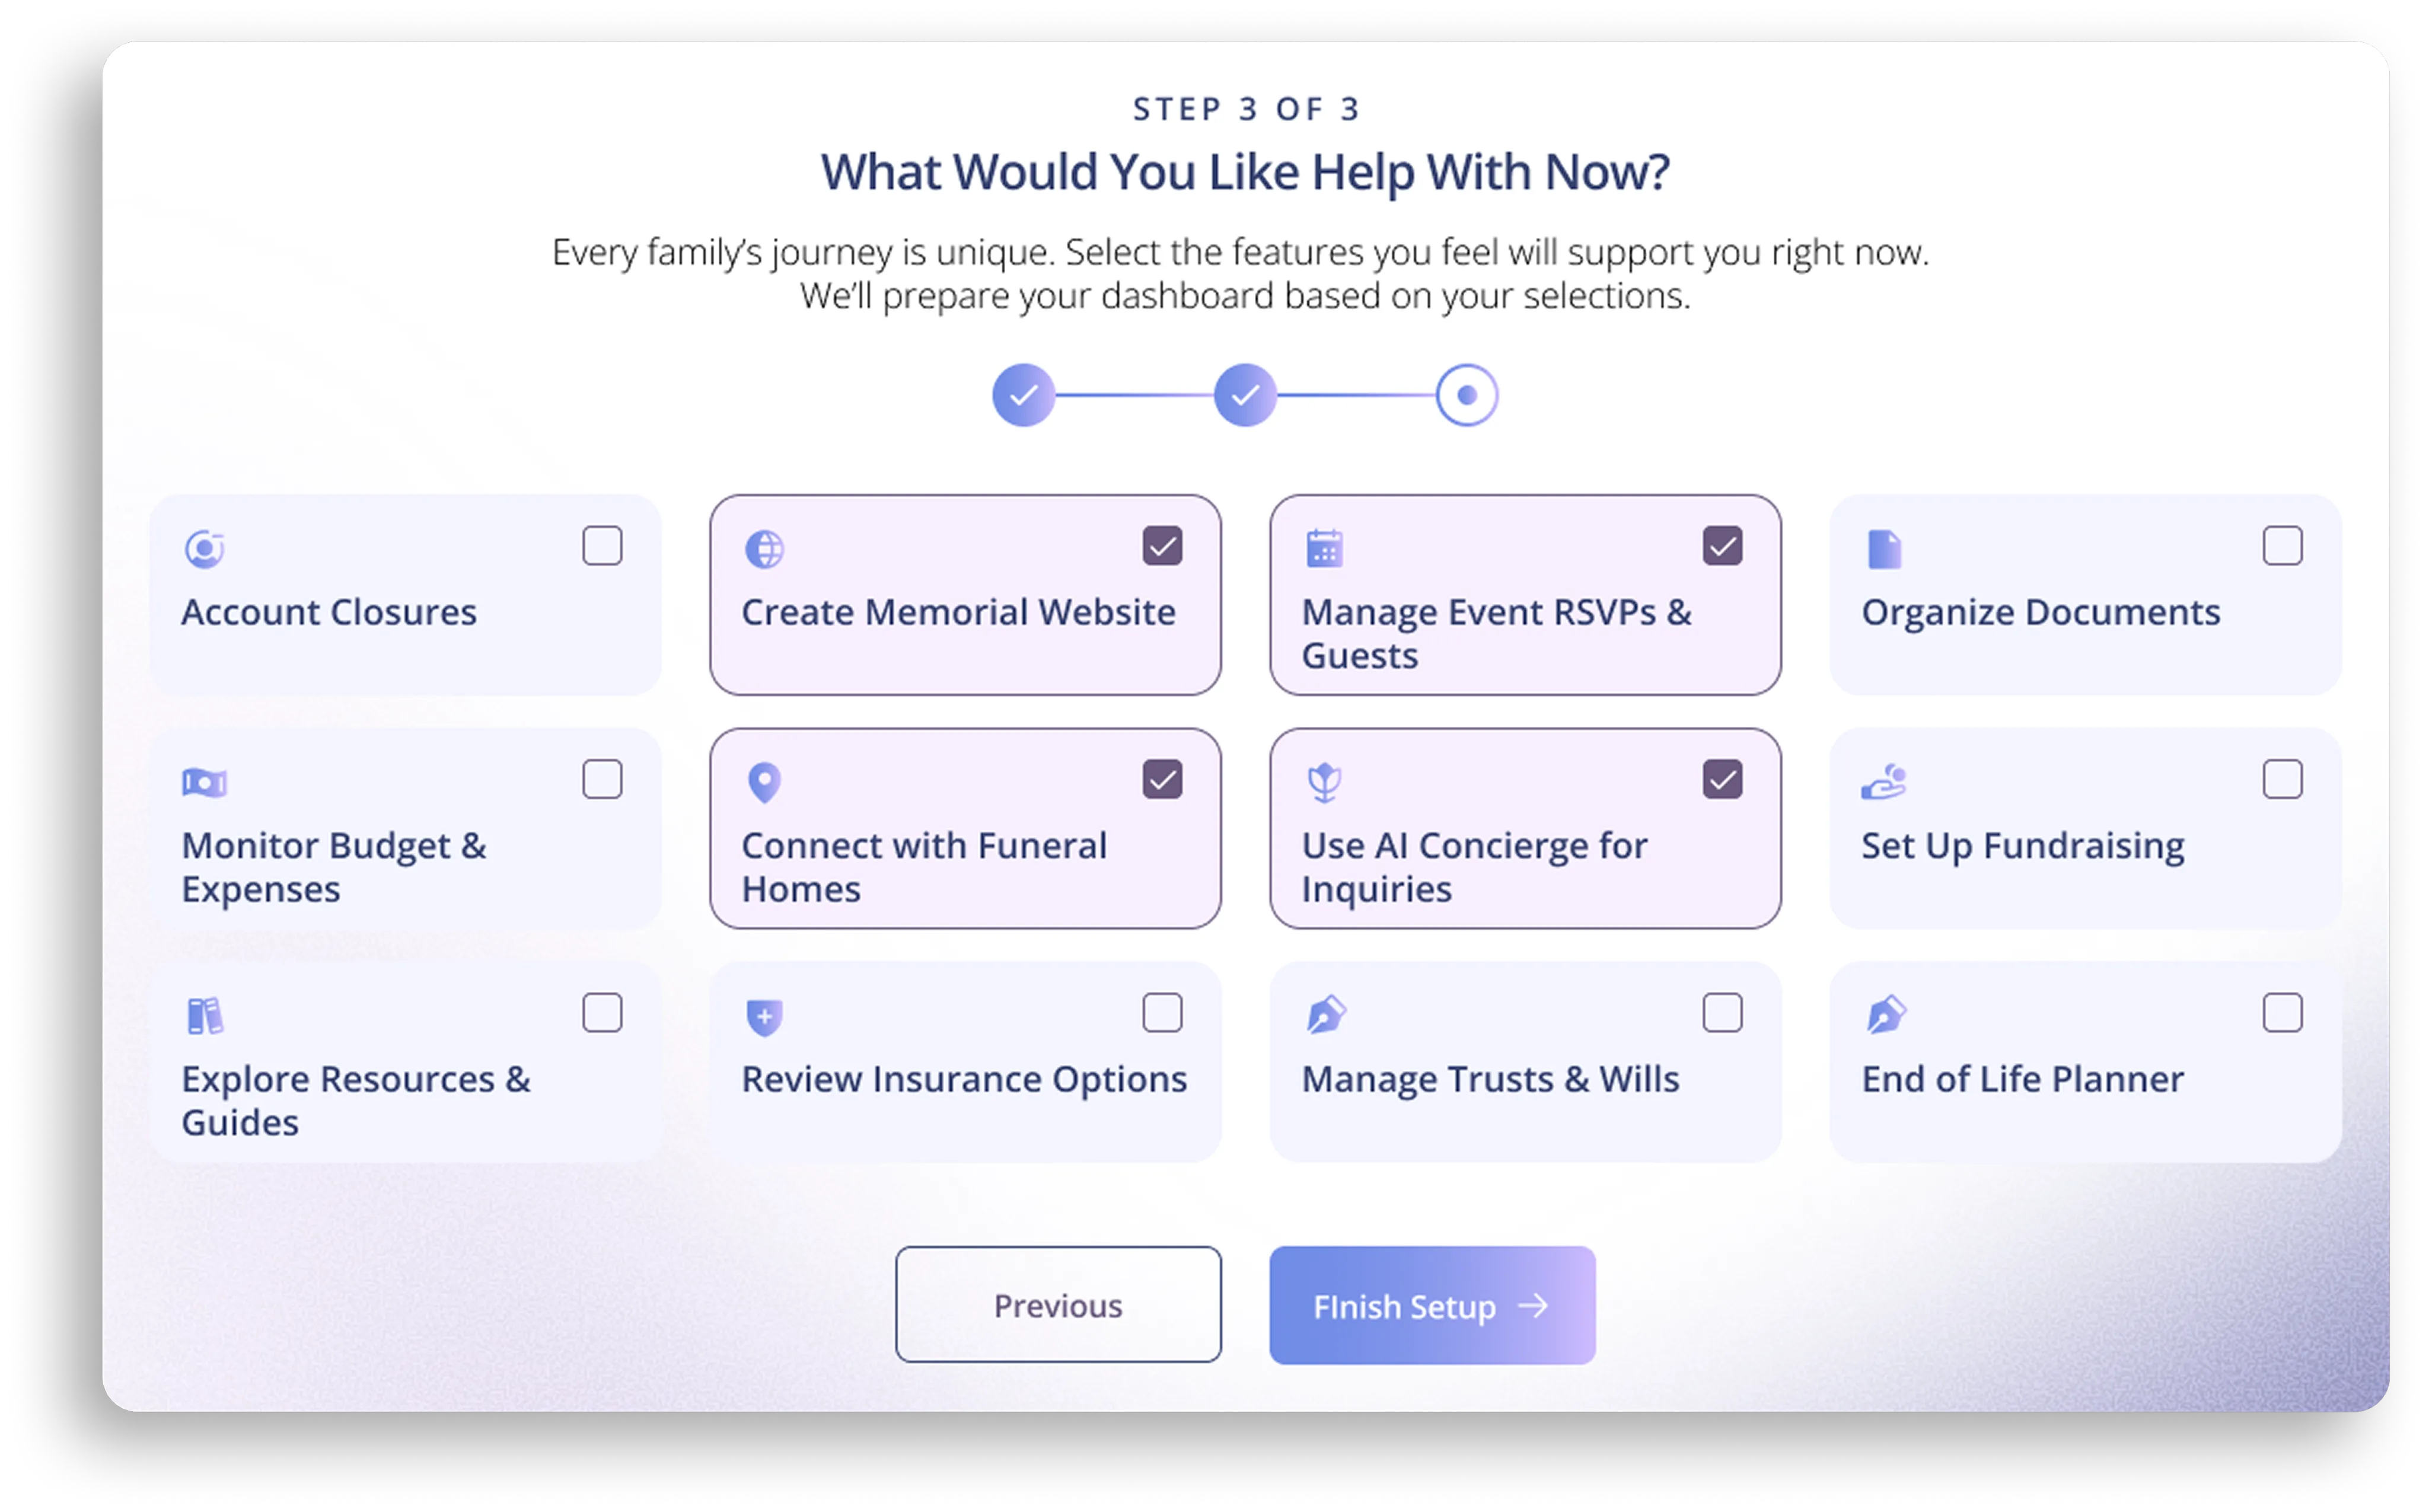Select the document icon for Organize Documents

1884,549
